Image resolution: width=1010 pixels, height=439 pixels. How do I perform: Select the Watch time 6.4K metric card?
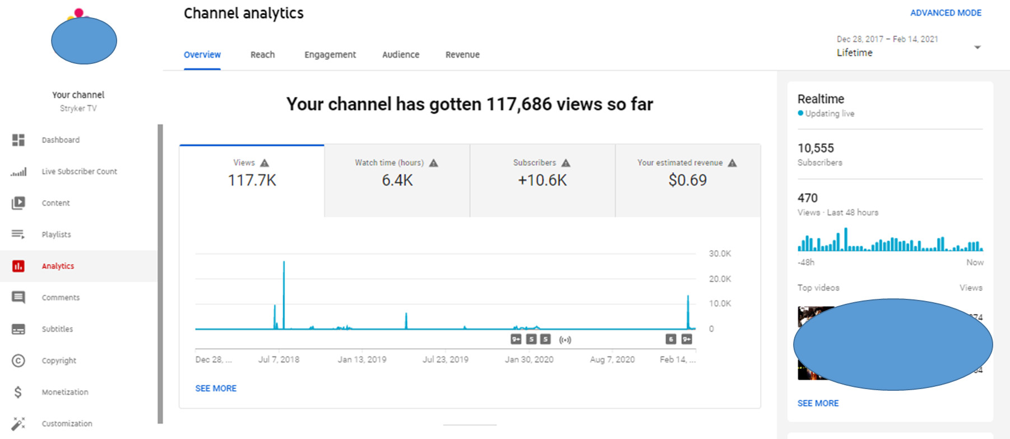(397, 181)
